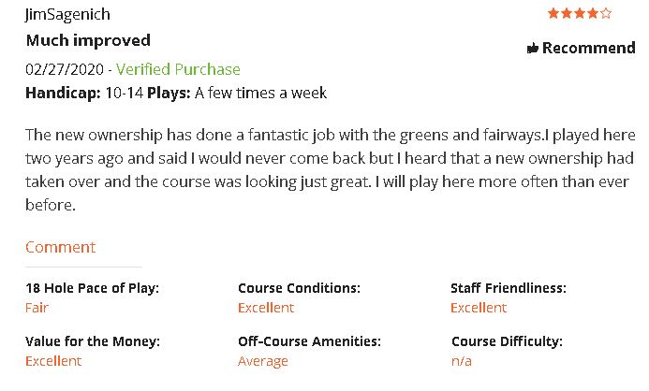Click n/a under Course Difficulty
649x391 pixels.
pyautogui.click(x=462, y=361)
